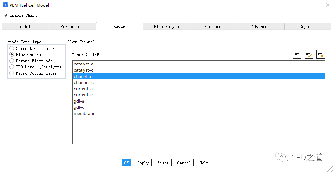The height and width of the screenshot is (172, 333).
Task: Toggle the Enable PEMFC checkbox
Action: 6,15
